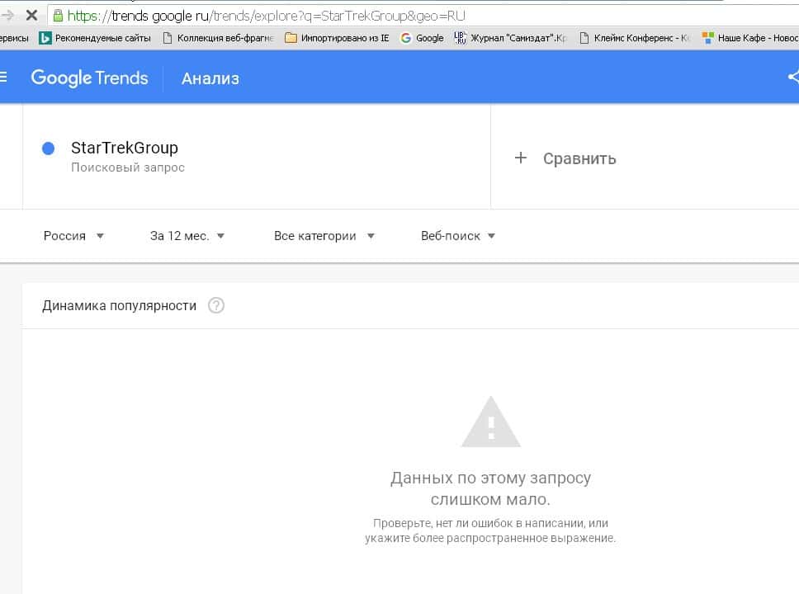799x594 pixels.
Task: Click the StarTrekGroup search term field
Action: [125, 148]
